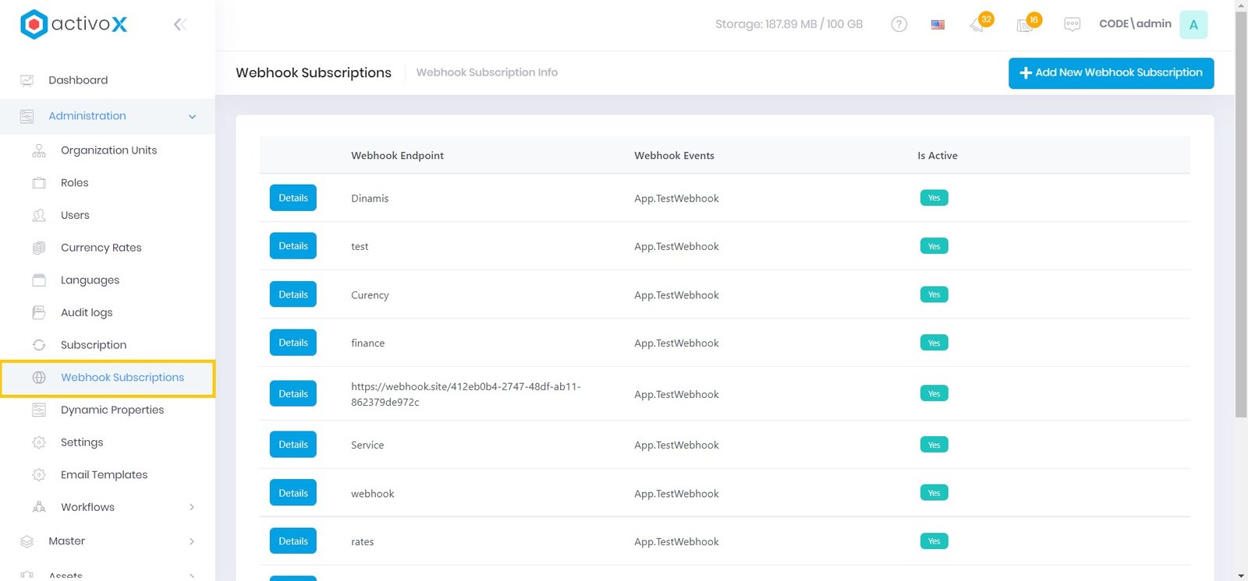Open Details for Dinamis webhook
This screenshot has width=1248, height=581.
[293, 198]
